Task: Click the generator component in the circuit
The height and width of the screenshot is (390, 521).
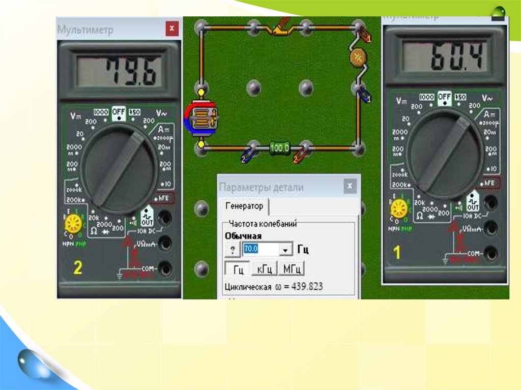Action: point(201,118)
